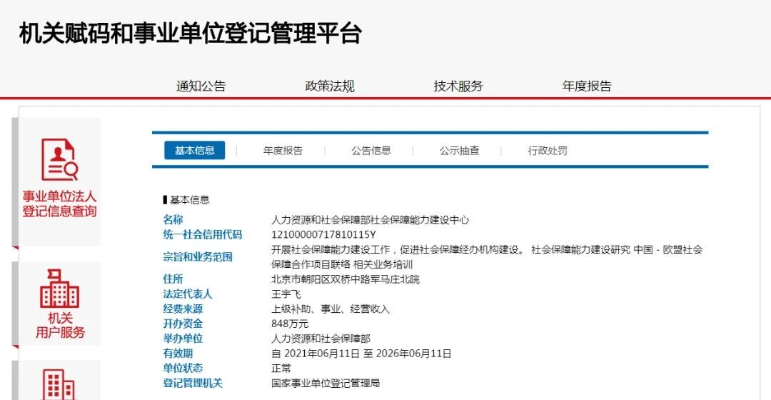Viewport: 771px width, 400px height.
Task: Switch to the 公告信息 tab
Action: (x=371, y=151)
